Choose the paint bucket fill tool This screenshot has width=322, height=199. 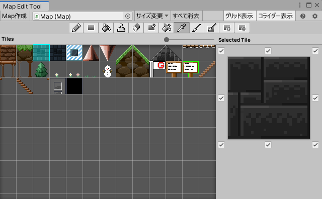click(106, 28)
